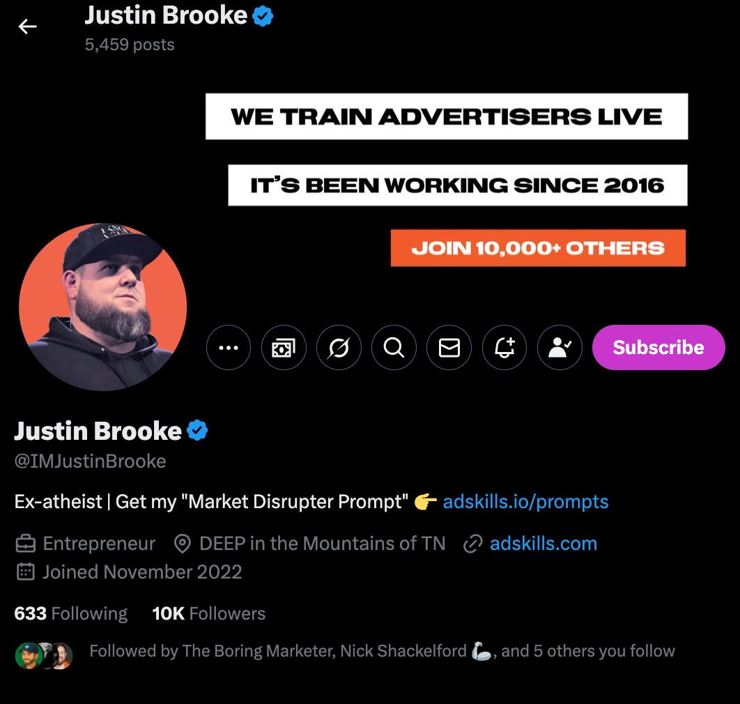Click the verified badge beside the profile name
This screenshot has height=704, width=740.
click(x=197, y=430)
